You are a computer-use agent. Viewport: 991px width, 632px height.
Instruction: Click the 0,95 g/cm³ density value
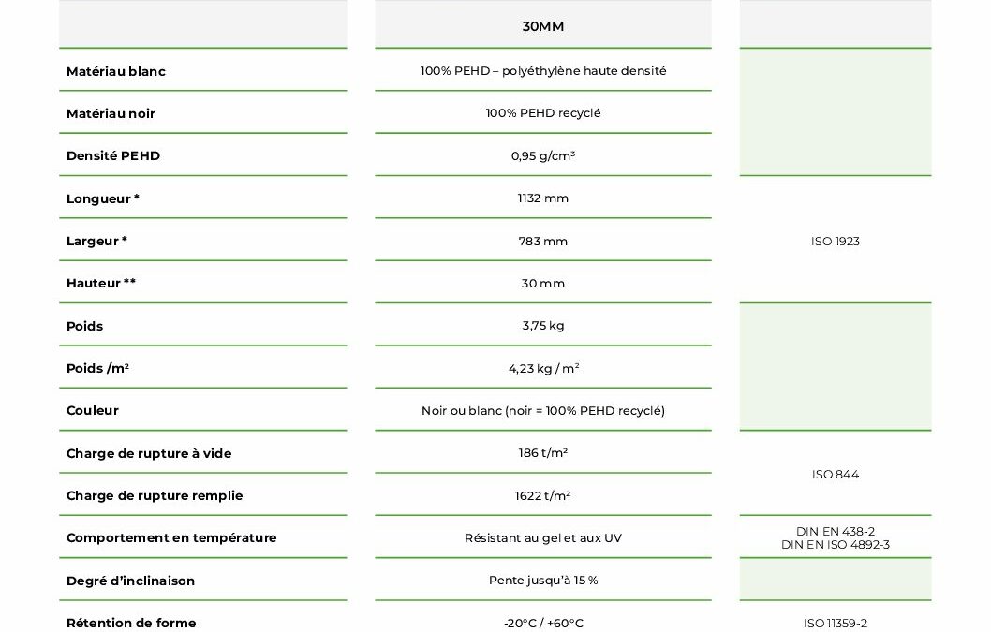543,155
